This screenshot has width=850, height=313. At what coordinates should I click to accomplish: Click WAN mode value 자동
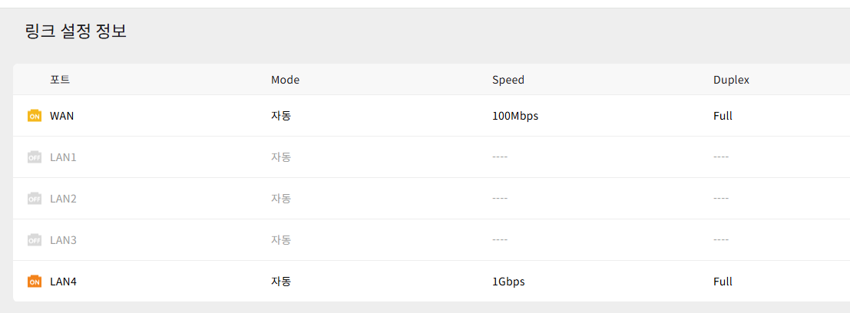pos(281,116)
